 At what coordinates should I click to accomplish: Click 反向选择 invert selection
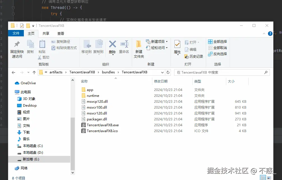tap(217, 54)
